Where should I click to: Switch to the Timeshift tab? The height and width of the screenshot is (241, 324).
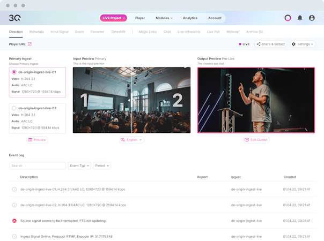click(x=118, y=32)
